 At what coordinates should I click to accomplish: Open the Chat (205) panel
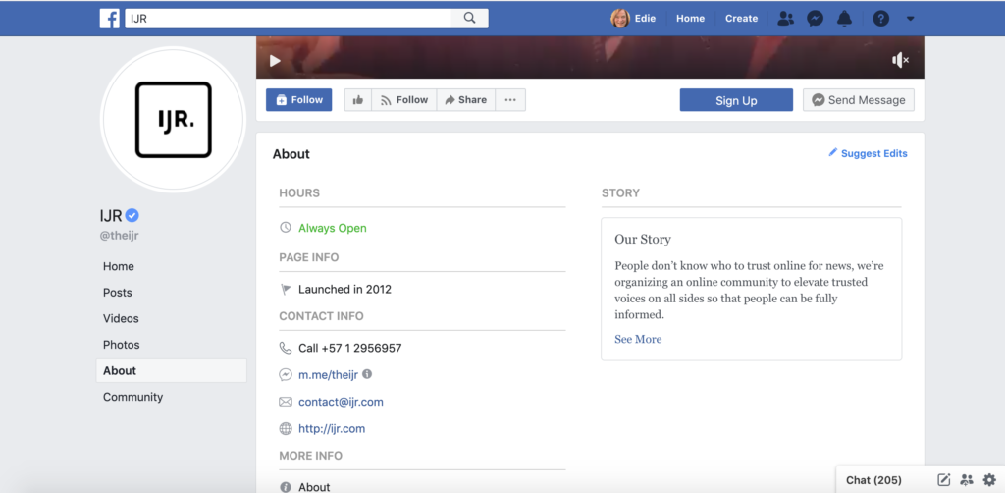(873, 480)
